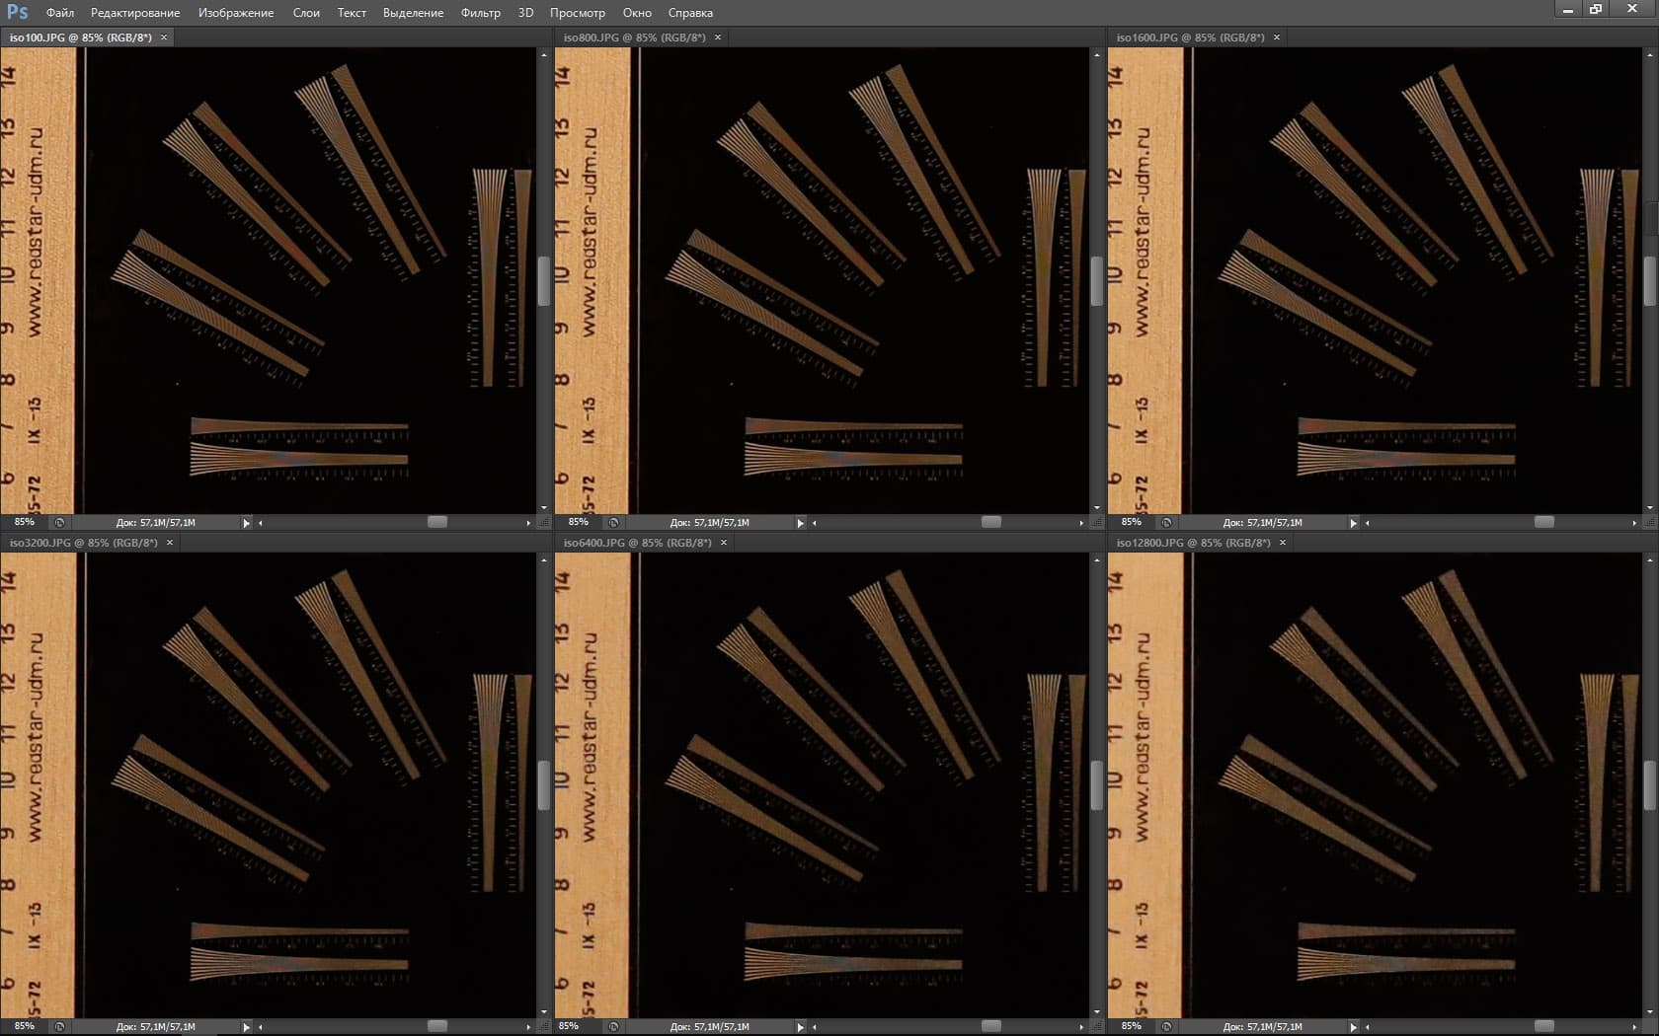The image size is (1659, 1036).
Task: Open the Фильтр menu
Action: pos(480,13)
